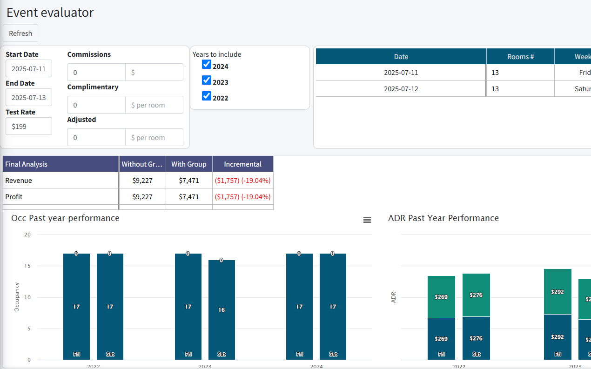Image resolution: width=591 pixels, height=369 pixels.
Task: Disable the 2022 year checkbox
Action: pyautogui.click(x=207, y=96)
